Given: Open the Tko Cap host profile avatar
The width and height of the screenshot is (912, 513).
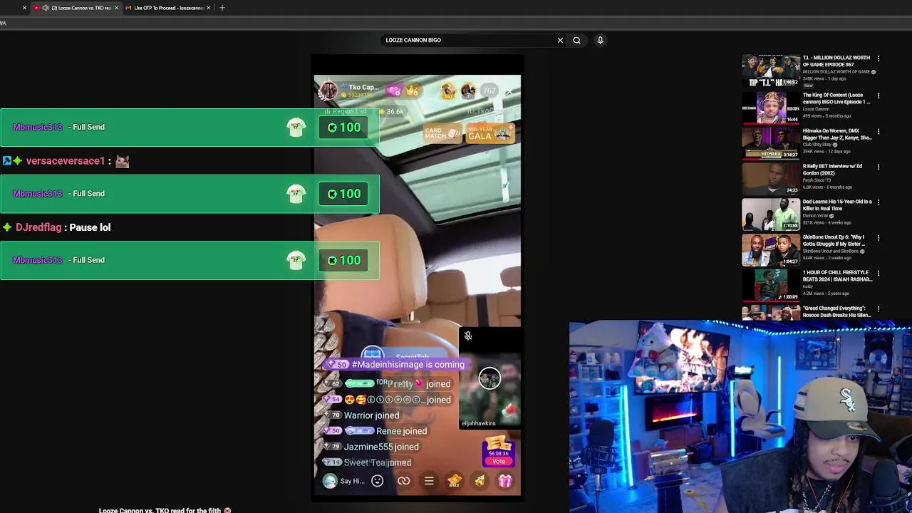Looking at the screenshot, I should [328, 90].
